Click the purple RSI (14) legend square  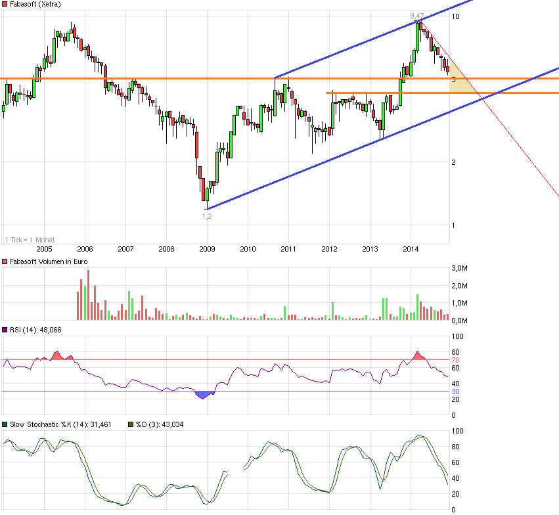[x=4, y=330]
